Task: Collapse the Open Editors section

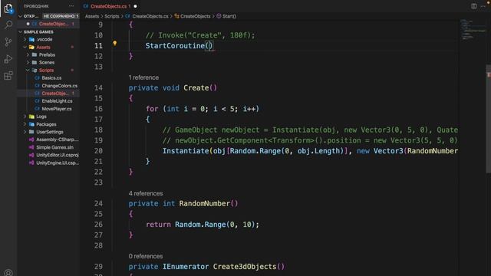Action: tap(21, 16)
